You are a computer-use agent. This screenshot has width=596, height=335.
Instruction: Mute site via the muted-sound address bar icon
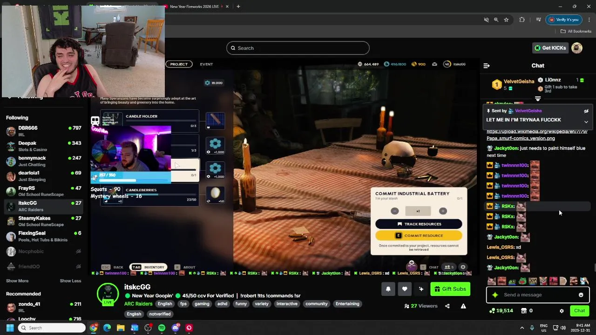[x=486, y=20]
